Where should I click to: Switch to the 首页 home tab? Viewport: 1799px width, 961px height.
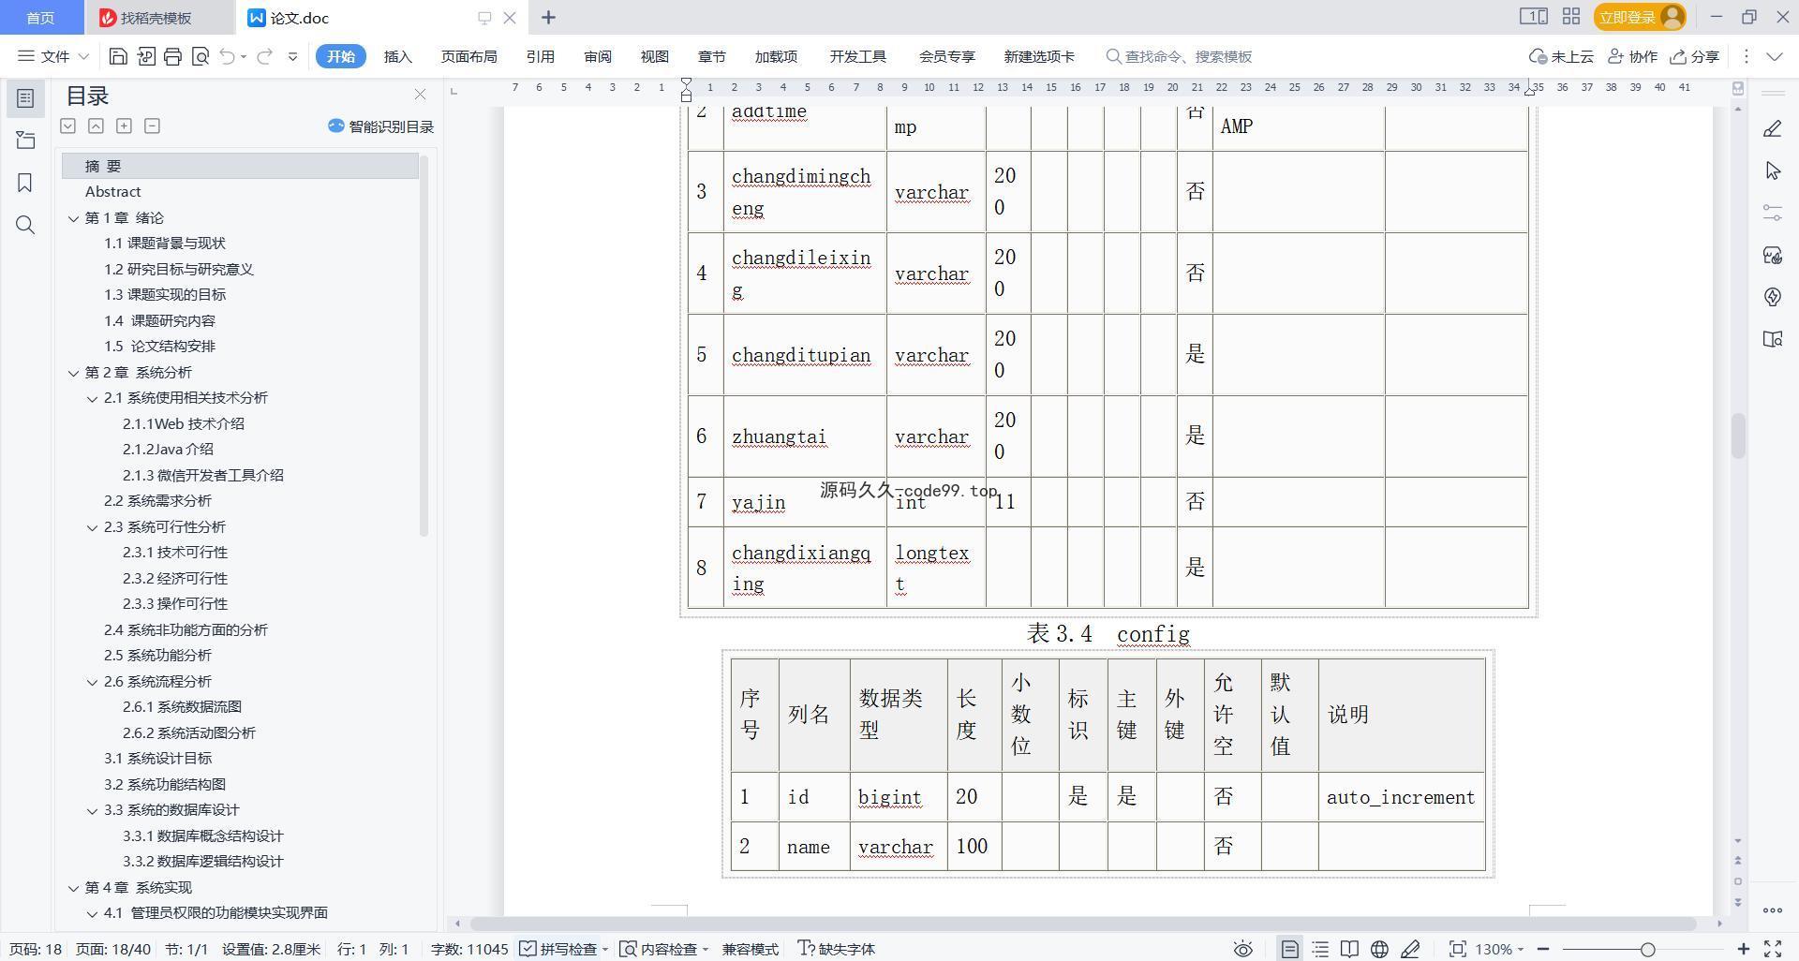[40, 18]
